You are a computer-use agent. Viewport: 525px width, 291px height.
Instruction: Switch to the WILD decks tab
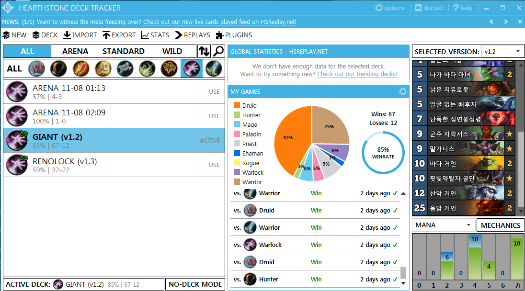(x=172, y=51)
